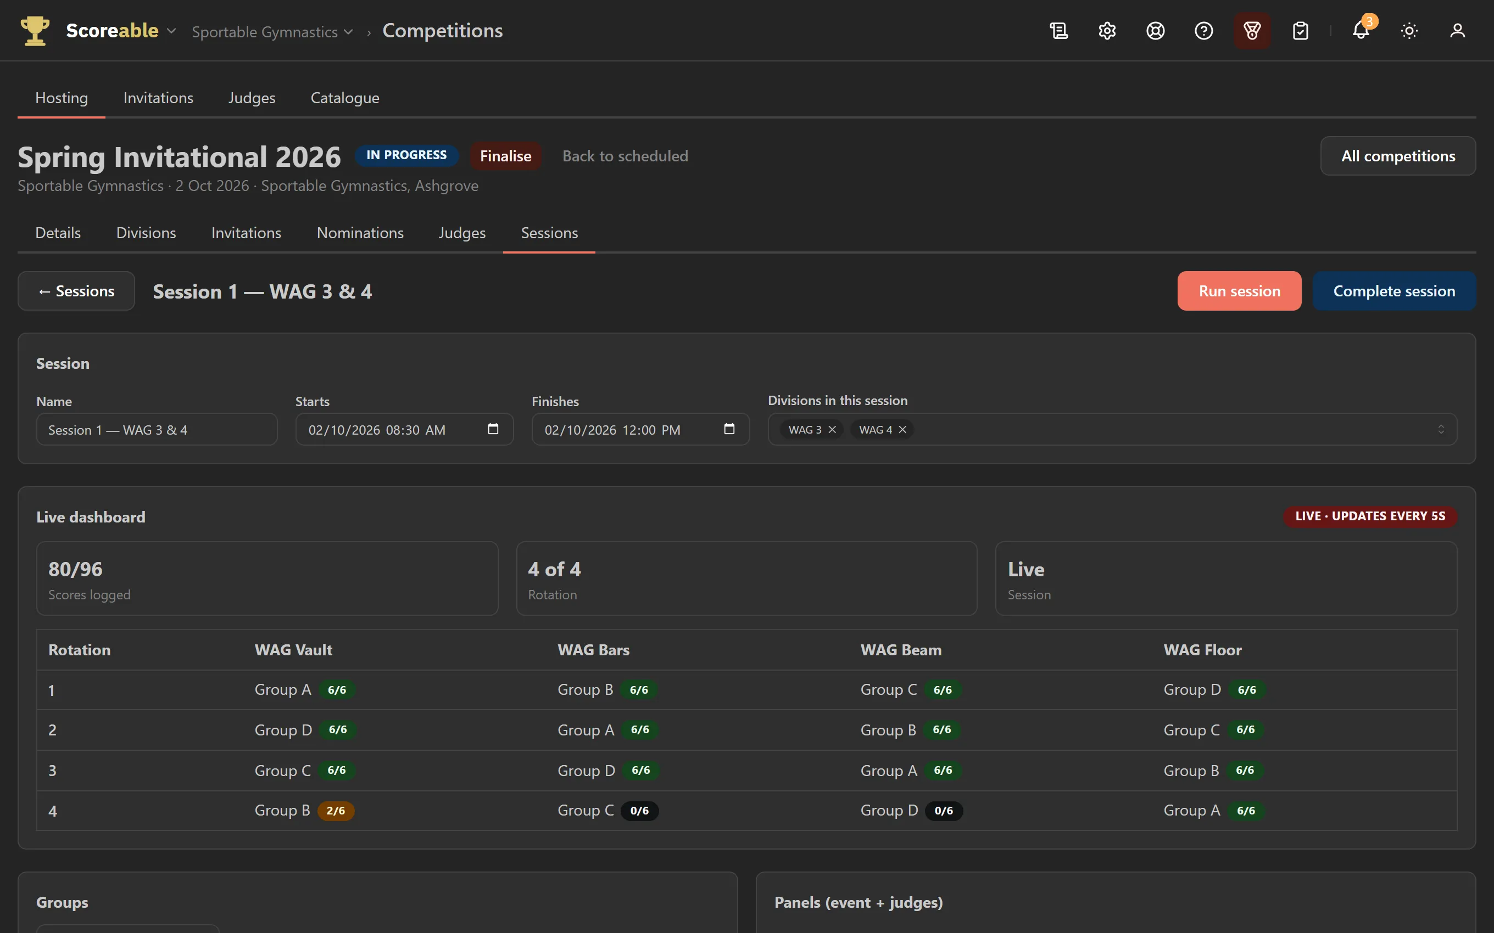Click the Scoreable trophy logo
The image size is (1494, 933).
tap(35, 30)
